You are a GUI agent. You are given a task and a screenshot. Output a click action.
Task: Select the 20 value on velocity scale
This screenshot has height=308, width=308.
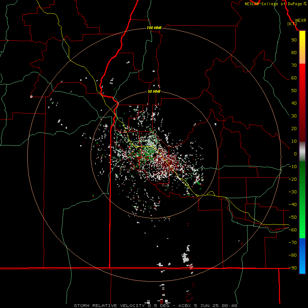[294, 129]
